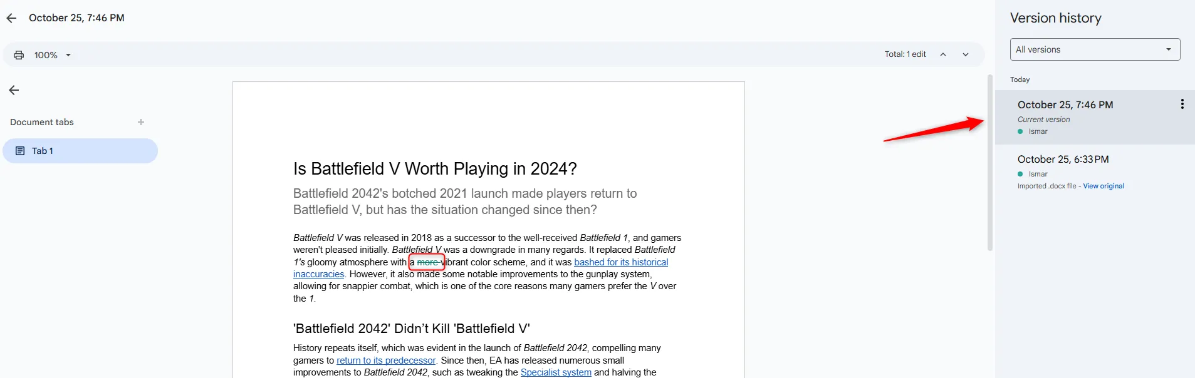Click 'Ismar' under the 6:33 PM version
This screenshot has height=378, width=1195.
coord(1038,174)
